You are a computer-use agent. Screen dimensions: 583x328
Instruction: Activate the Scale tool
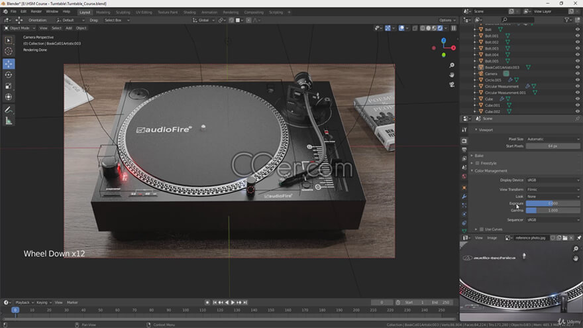click(x=9, y=86)
